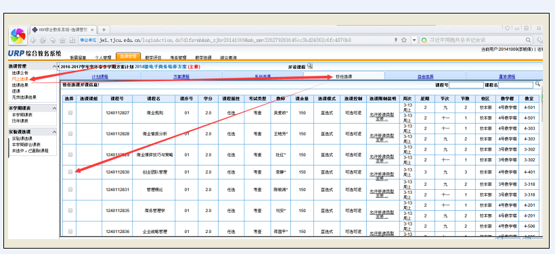Go back using the browser back arrow
The height and width of the screenshot is (254, 555).
pos(33,41)
